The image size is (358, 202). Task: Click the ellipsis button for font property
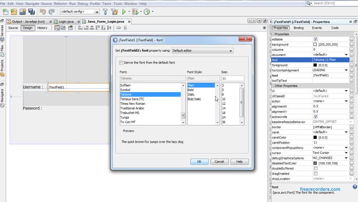pyautogui.click(x=351, y=60)
